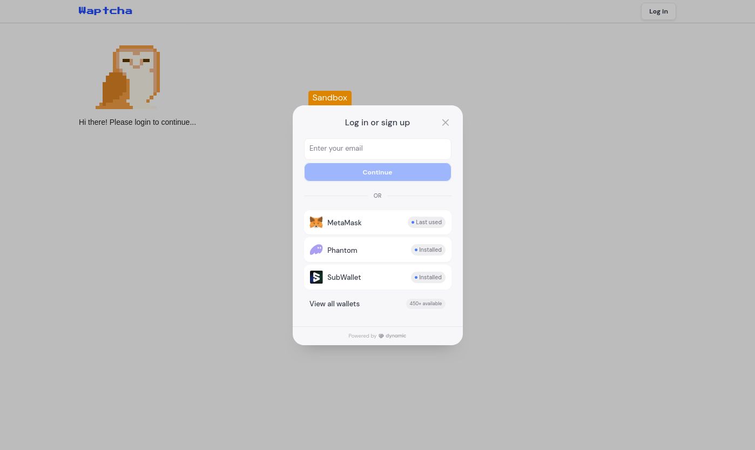Focus the Enter your email field

377,149
